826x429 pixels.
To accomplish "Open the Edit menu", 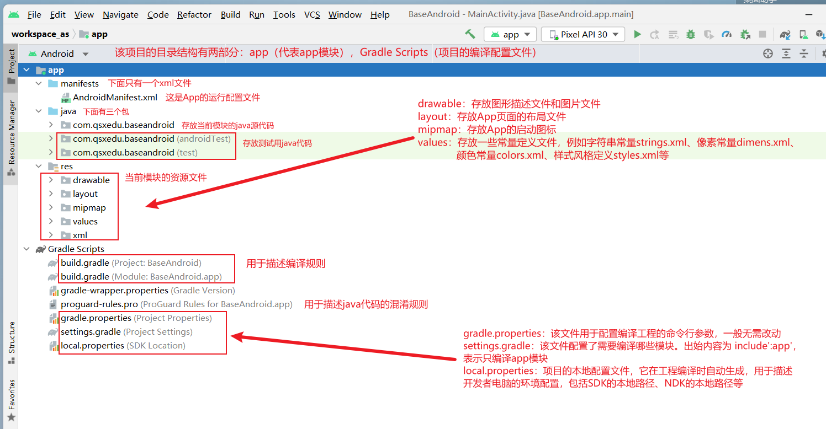I will [x=58, y=15].
